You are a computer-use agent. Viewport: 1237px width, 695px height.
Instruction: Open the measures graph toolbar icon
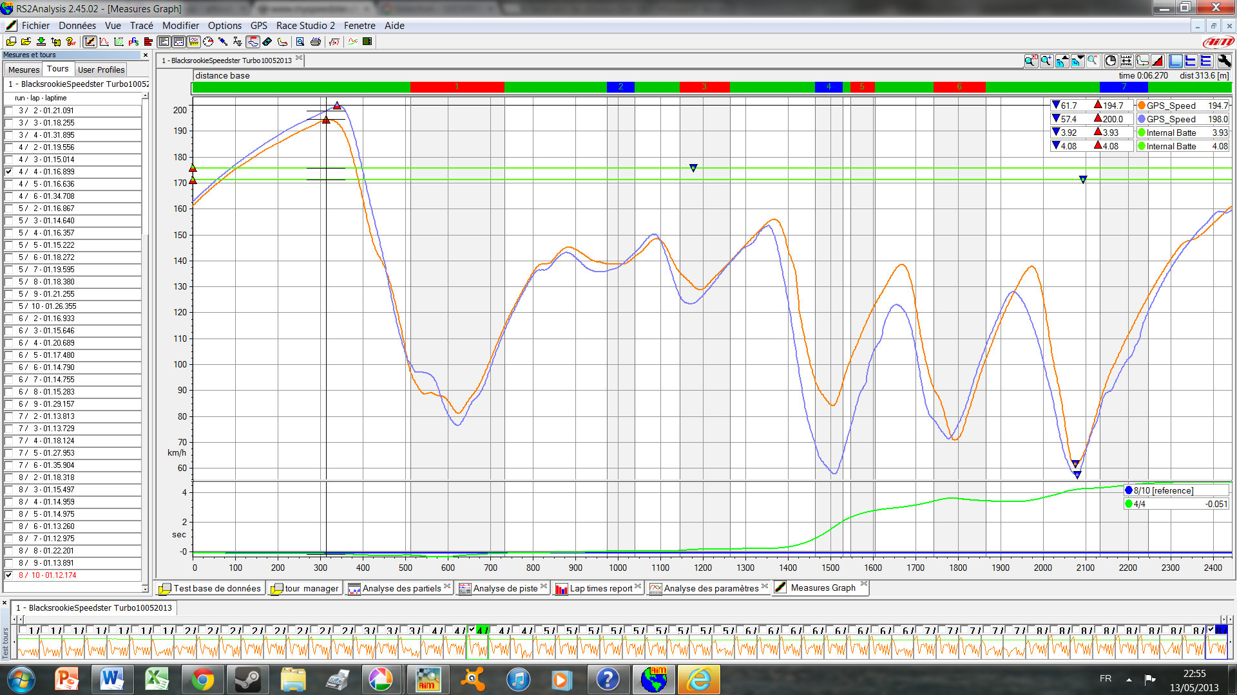pos(90,42)
